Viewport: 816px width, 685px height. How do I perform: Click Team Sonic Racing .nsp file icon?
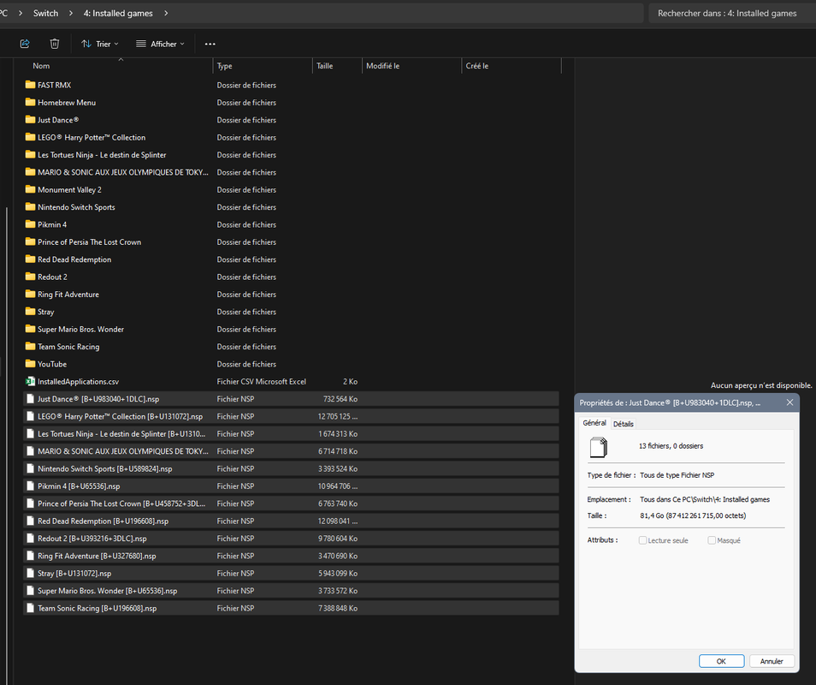point(30,609)
